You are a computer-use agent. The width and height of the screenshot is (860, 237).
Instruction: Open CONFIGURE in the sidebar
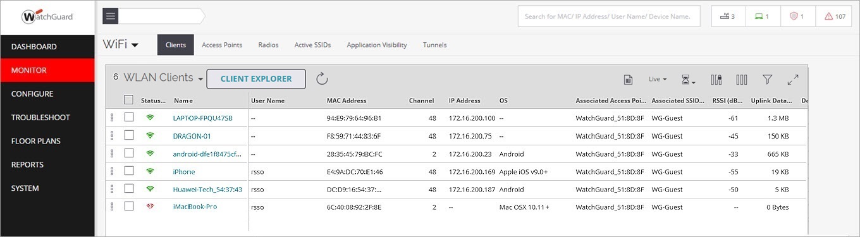[47, 94]
